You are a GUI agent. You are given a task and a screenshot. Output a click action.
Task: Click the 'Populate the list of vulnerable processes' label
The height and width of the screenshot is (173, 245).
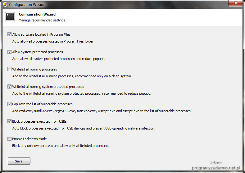tap(42, 104)
